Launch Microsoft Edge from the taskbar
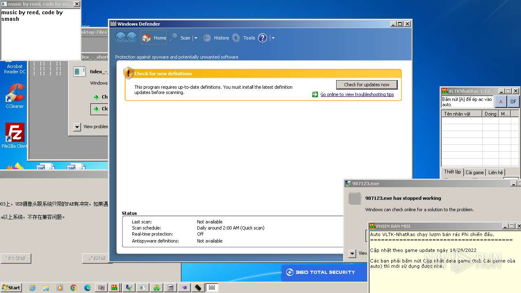521x293 pixels. tap(88, 288)
